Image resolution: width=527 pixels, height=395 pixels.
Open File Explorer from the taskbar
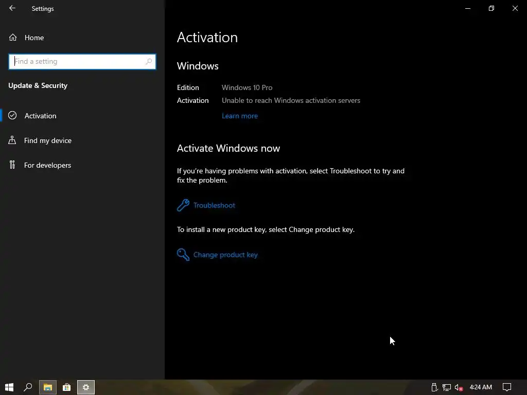(48, 387)
